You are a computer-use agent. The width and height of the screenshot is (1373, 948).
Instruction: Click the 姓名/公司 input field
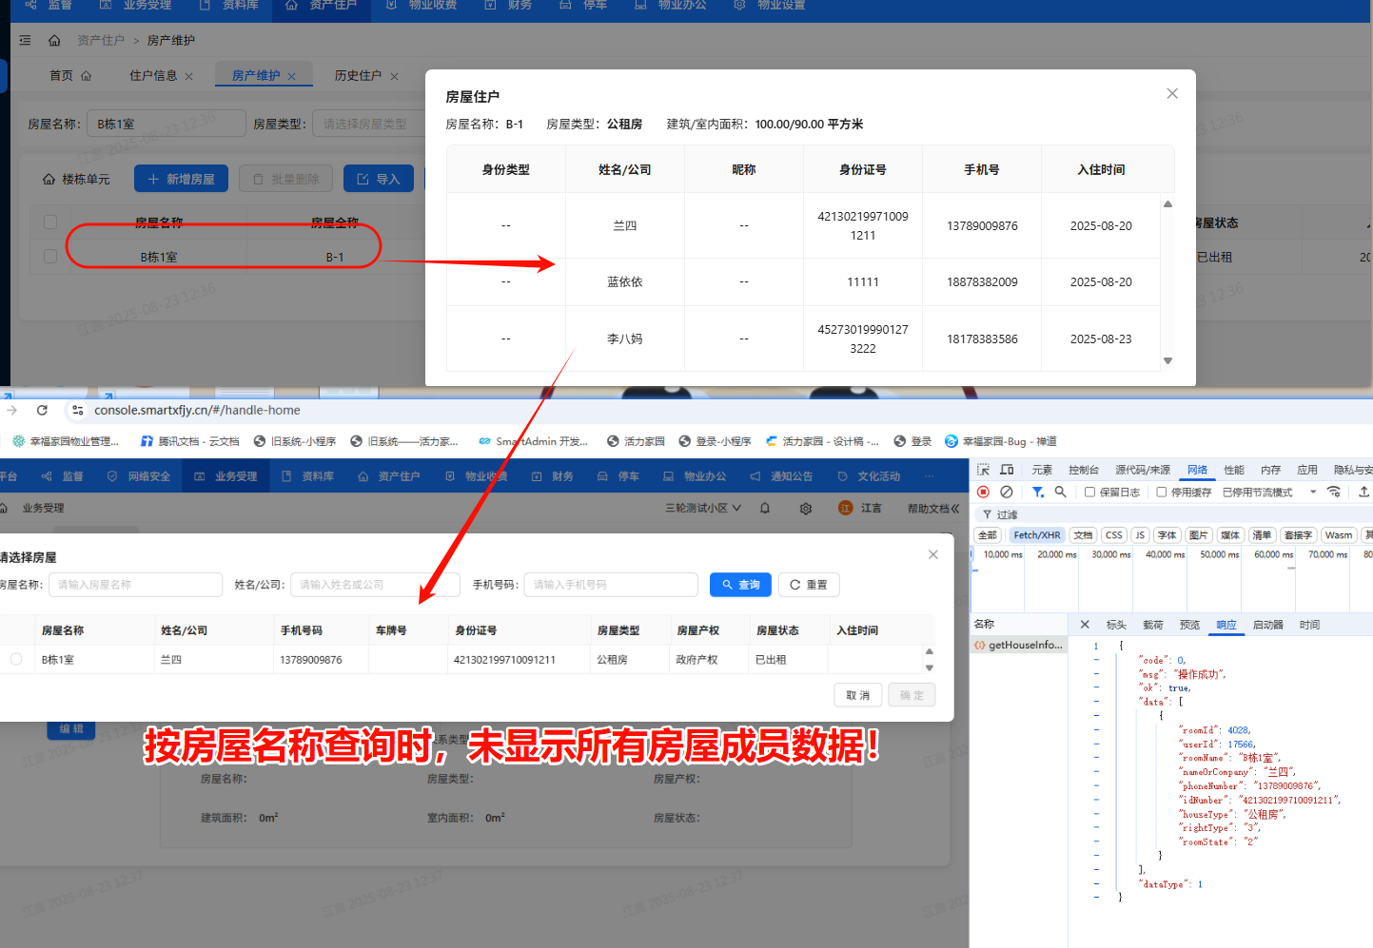point(374,585)
